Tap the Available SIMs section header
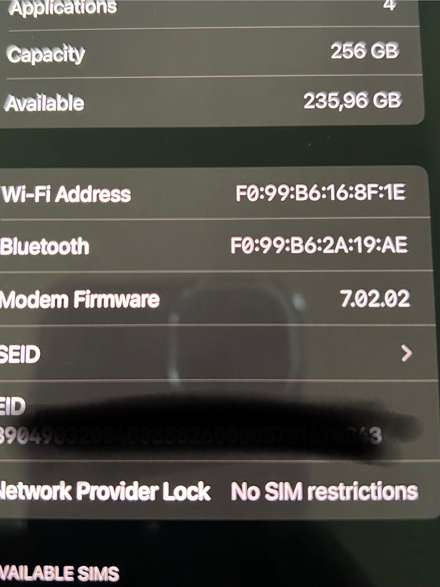The width and height of the screenshot is (440, 587). pos(59,573)
